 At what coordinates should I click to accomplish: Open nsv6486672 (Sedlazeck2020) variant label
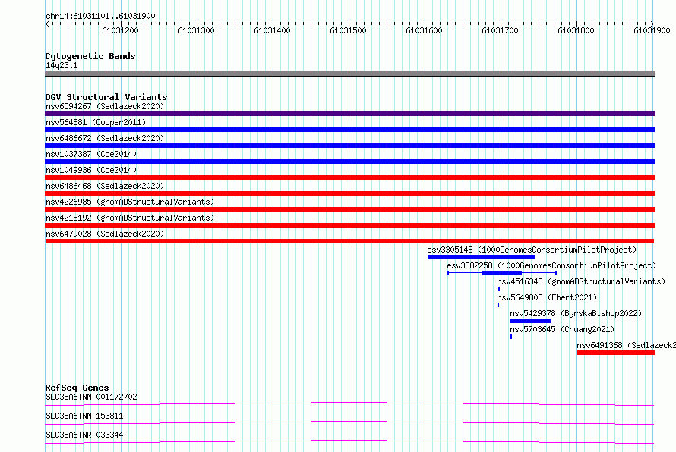[x=105, y=138]
